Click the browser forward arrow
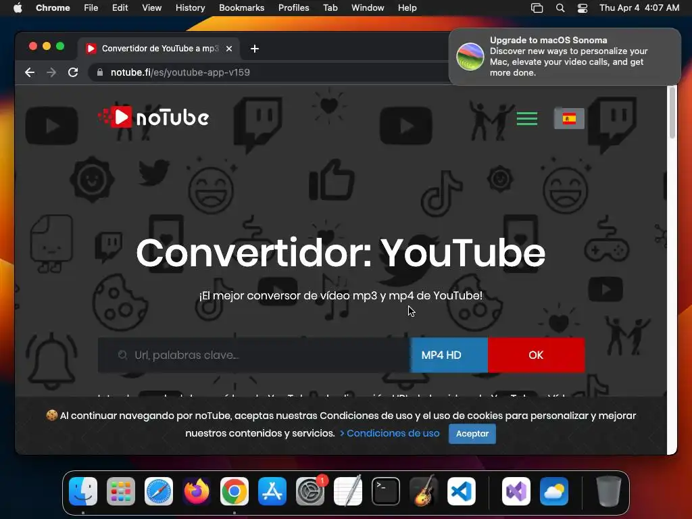This screenshot has height=519, width=692. (x=51, y=72)
